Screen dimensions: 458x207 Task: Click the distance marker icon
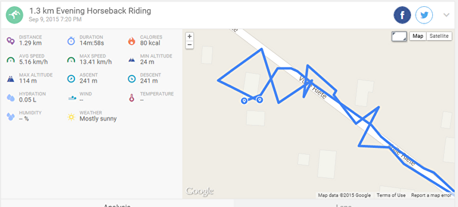tap(11, 41)
